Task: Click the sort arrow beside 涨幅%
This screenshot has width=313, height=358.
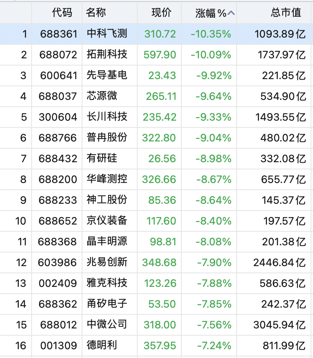Action: 231,13
